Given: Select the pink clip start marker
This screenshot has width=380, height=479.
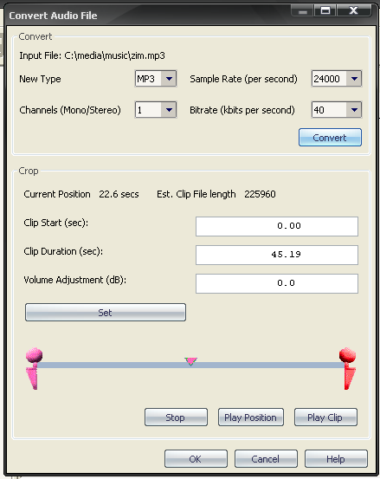Looking at the screenshot, I should [34, 368].
